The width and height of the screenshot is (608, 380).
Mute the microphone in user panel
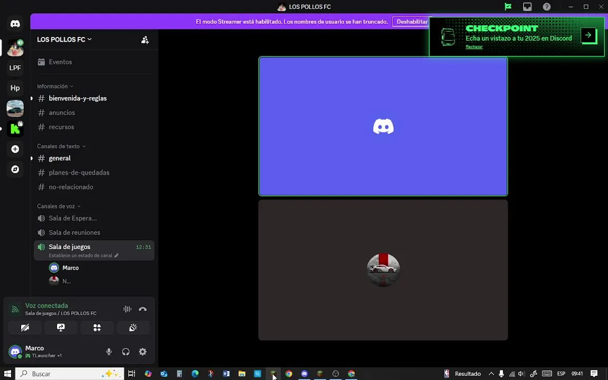click(109, 351)
